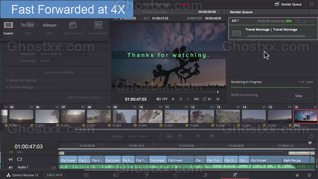Mute the viewer audio speaker icon
This screenshot has height=179, width=318.
[158, 99]
